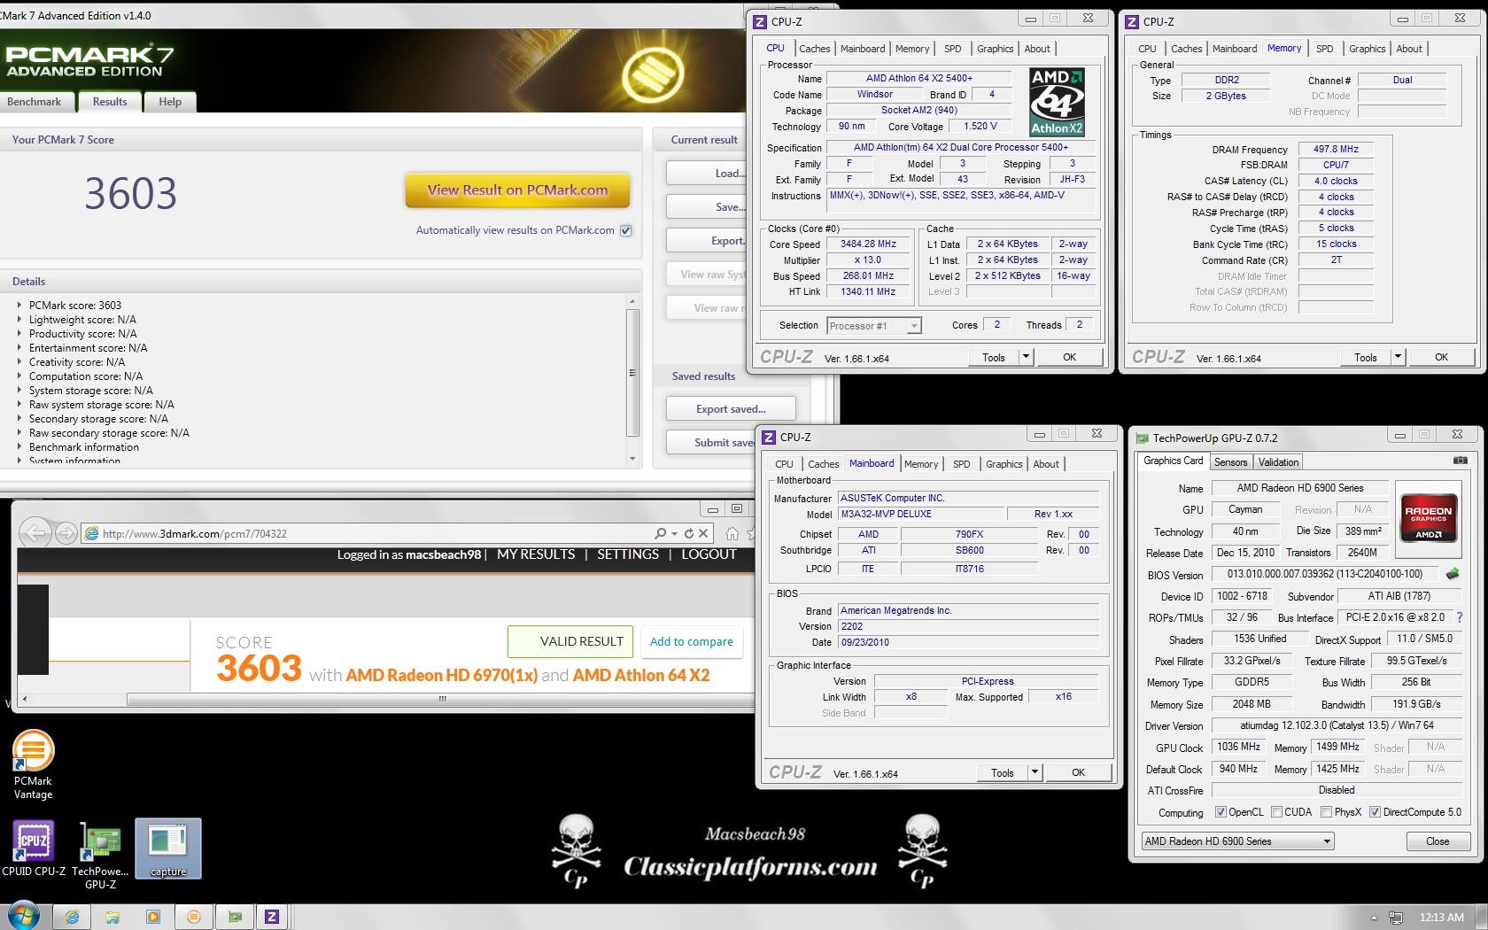Switch to GPU-Z taskbar icon

235,917
